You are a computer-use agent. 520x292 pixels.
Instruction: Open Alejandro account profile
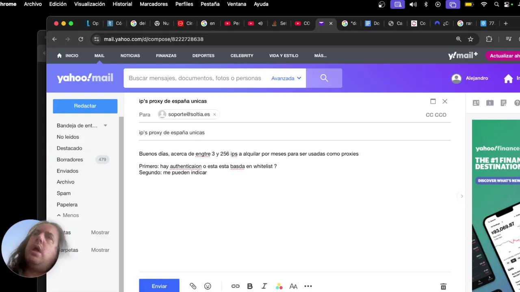point(470,78)
